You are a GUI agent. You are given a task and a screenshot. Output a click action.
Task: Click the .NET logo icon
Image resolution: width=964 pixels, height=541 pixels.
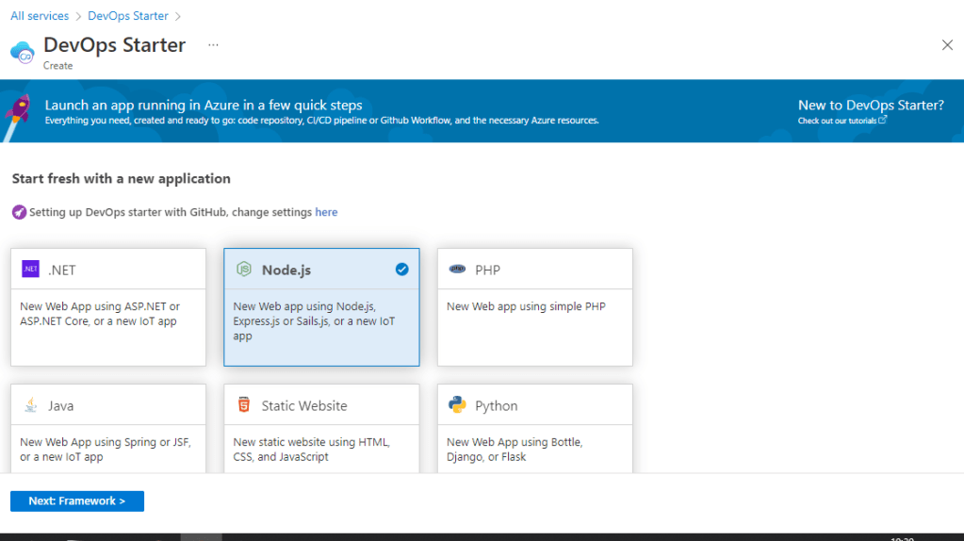(x=30, y=270)
